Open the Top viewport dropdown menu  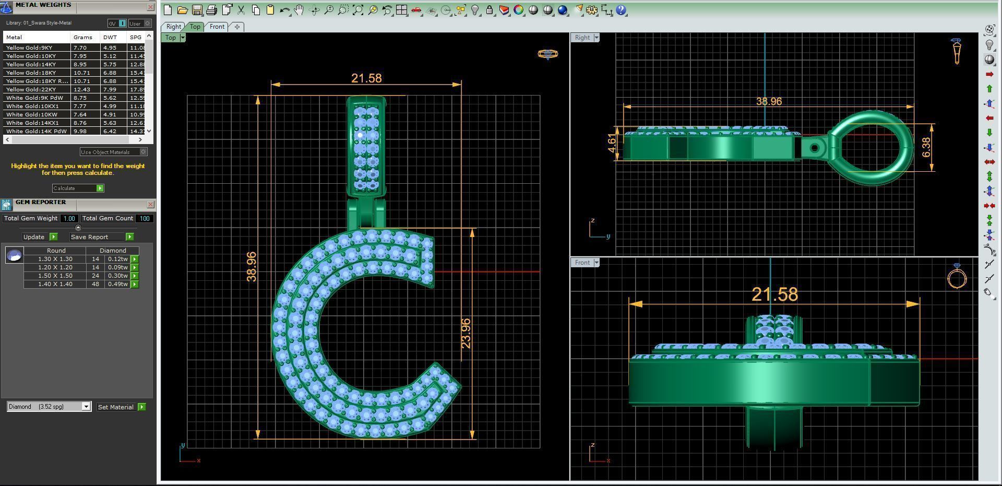183,38
